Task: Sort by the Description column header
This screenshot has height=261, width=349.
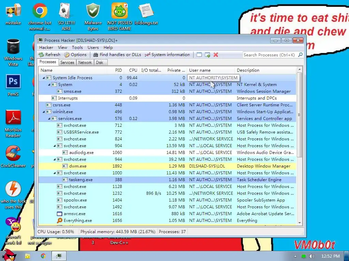Action: pyautogui.click(x=265, y=70)
